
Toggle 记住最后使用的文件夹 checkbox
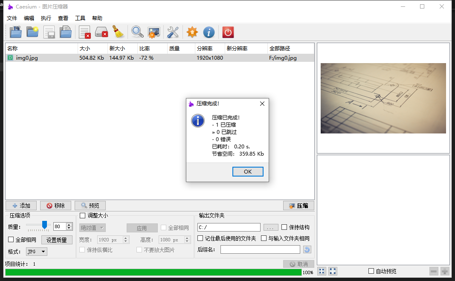coord(200,238)
